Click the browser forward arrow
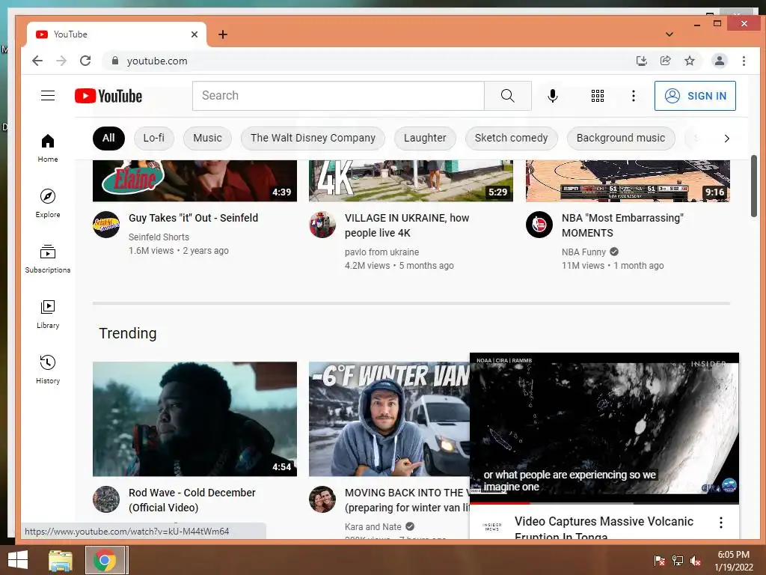 [61, 61]
